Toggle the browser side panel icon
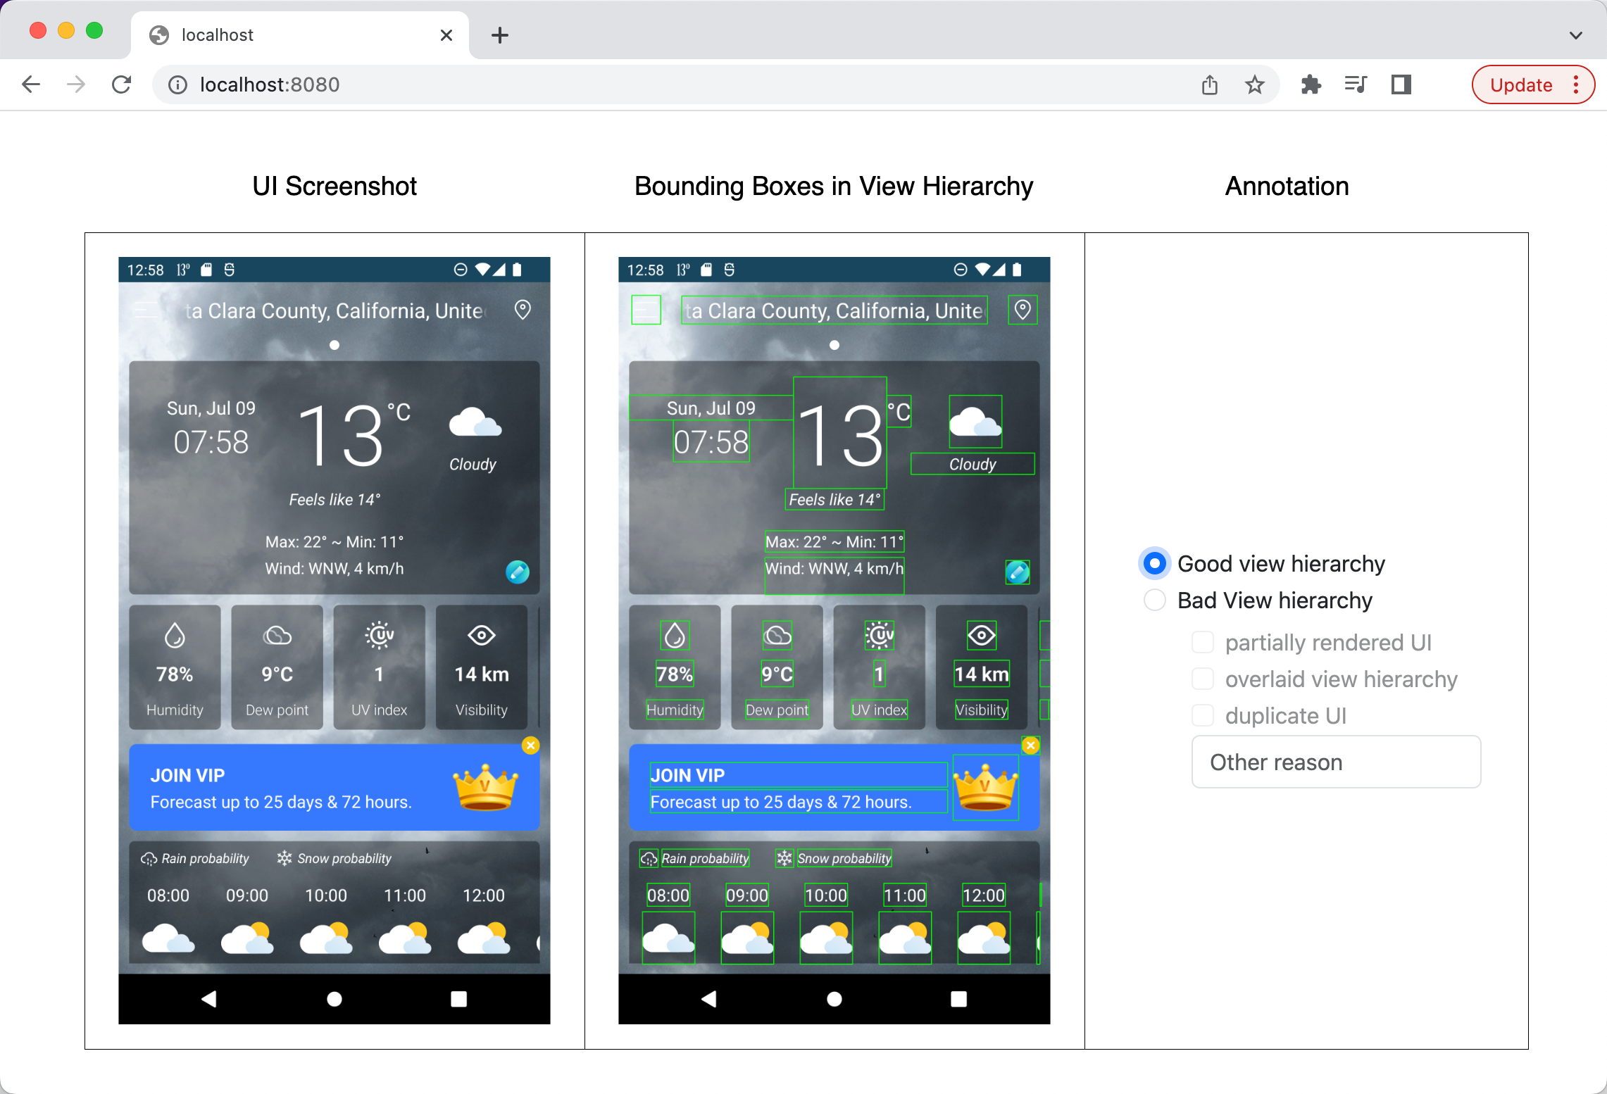 click(x=1401, y=85)
